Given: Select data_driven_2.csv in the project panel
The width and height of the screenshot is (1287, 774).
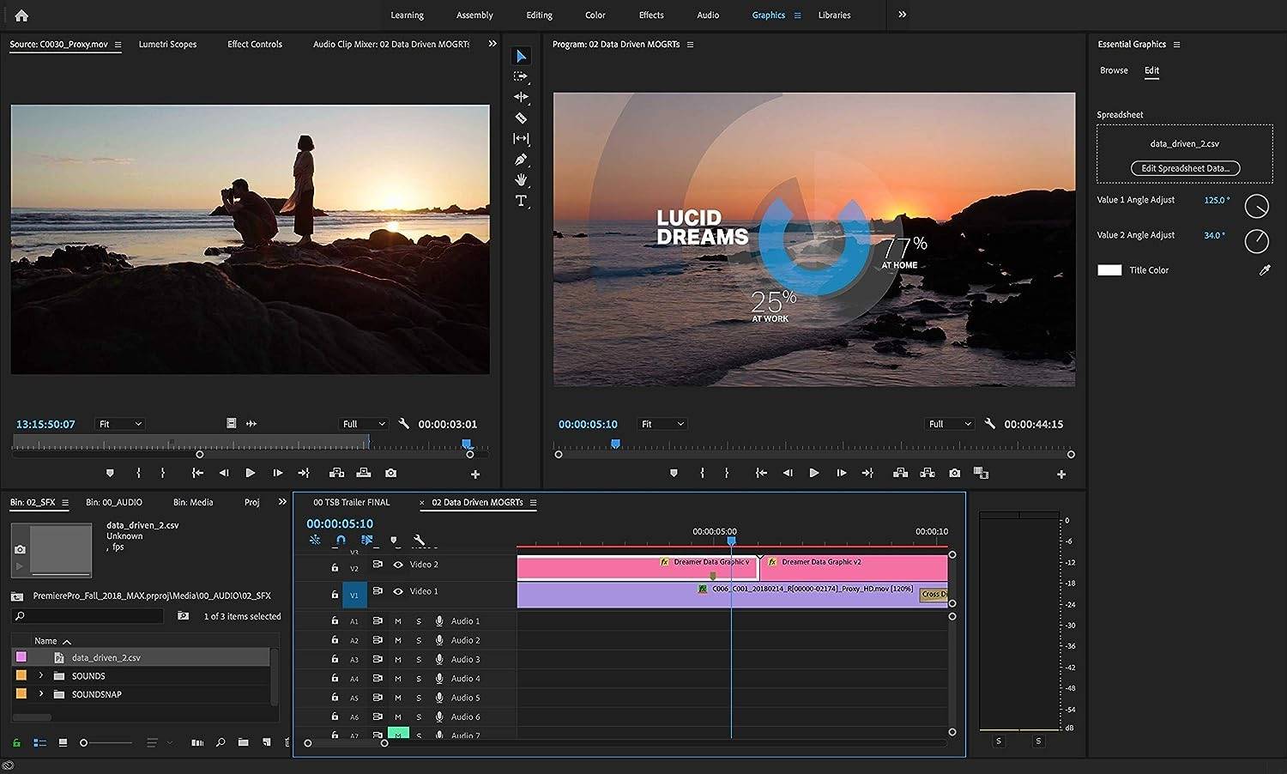Looking at the screenshot, I should (106, 656).
